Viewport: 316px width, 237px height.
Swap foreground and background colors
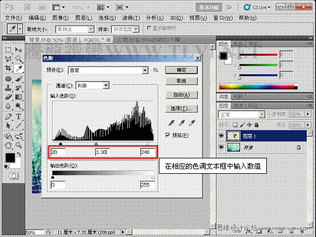[x=19, y=154]
